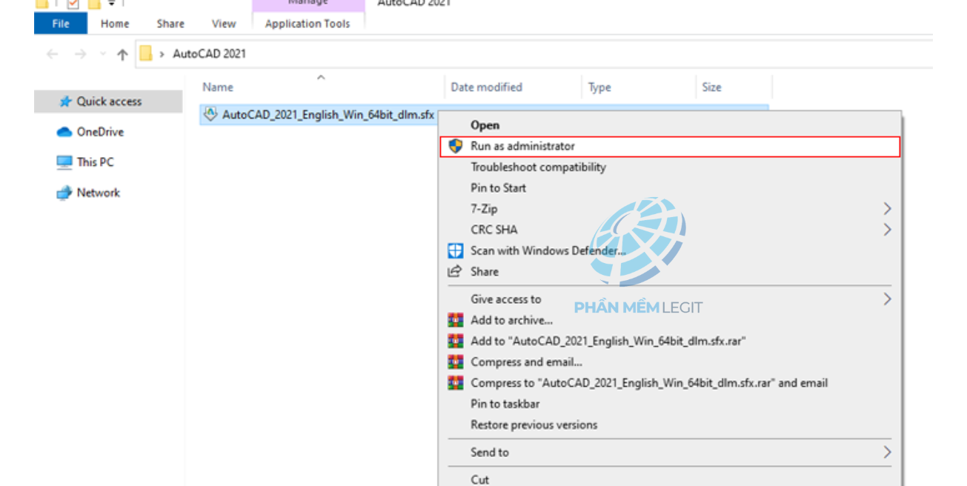Select Run as administrator
This screenshot has height=486, width=967.
[x=670, y=146]
